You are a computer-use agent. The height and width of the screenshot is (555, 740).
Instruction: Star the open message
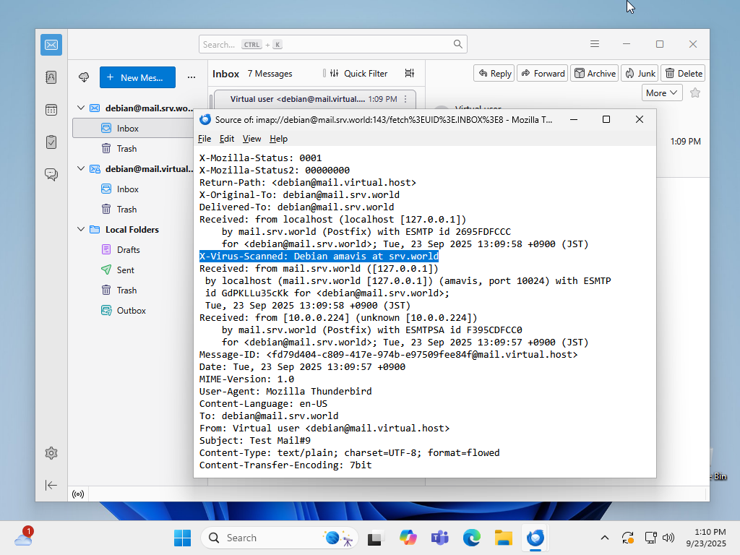pos(694,92)
